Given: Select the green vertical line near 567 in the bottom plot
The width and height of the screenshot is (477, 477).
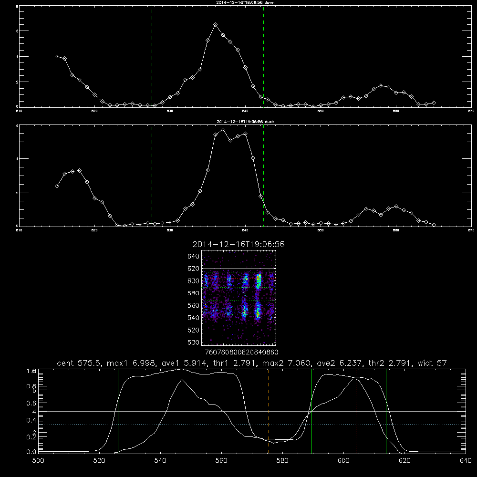Looking at the screenshot, I should click(244, 411).
